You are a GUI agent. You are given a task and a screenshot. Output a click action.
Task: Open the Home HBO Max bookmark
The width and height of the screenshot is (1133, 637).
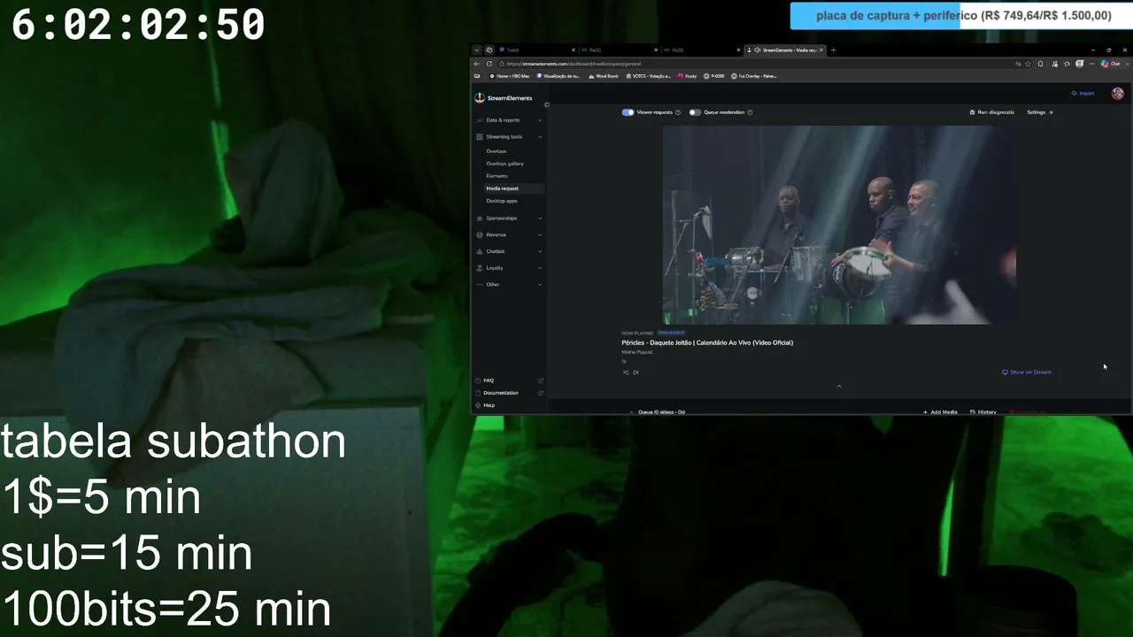[x=509, y=76]
